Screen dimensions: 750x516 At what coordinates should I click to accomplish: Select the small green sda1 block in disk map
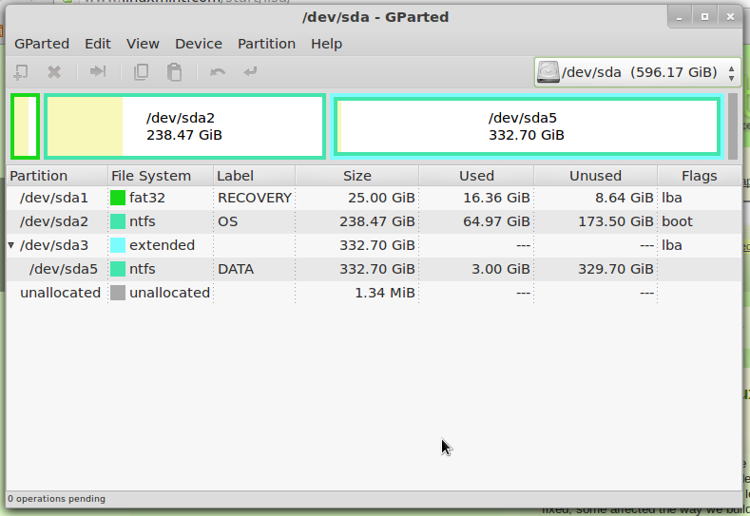[25, 126]
